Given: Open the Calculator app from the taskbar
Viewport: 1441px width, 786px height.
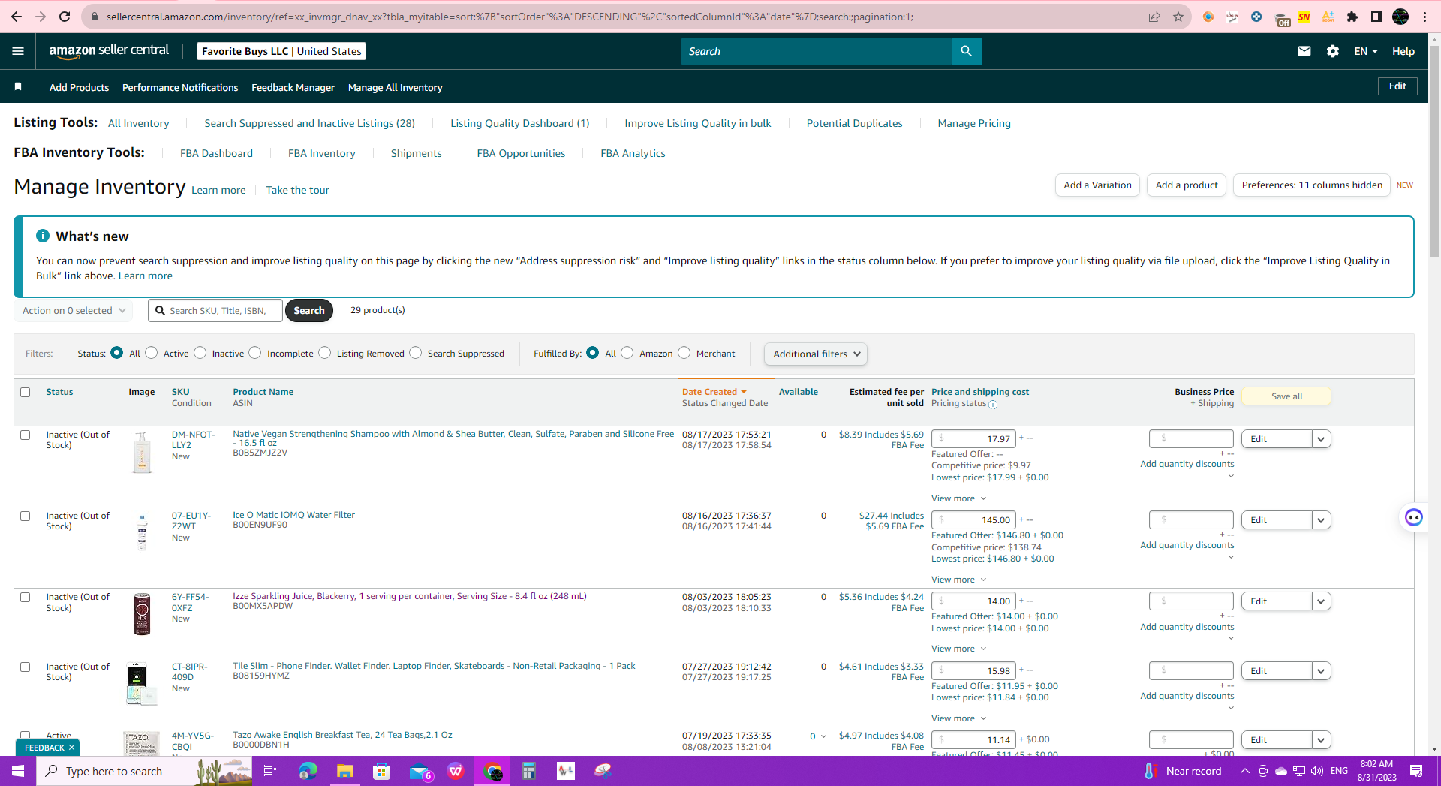Looking at the screenshot, I should tap(529, 771).
